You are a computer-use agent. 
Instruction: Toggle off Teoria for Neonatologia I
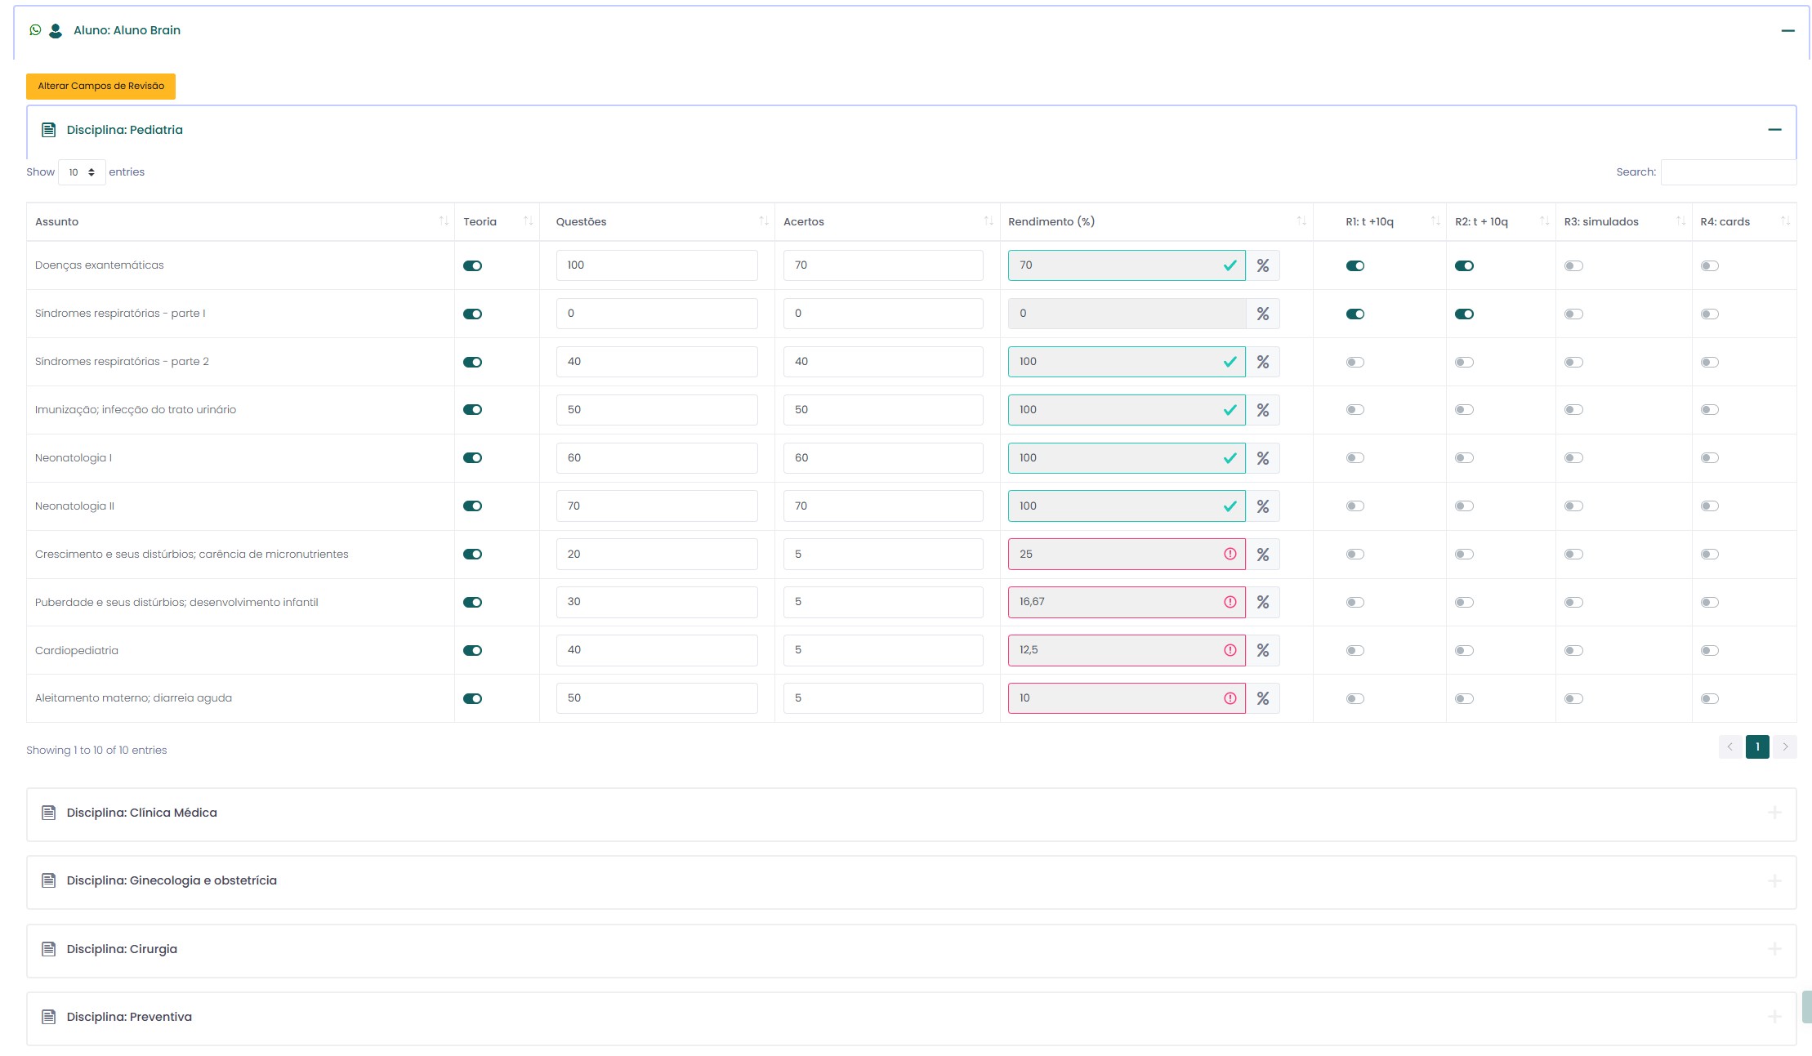(473, 458)
